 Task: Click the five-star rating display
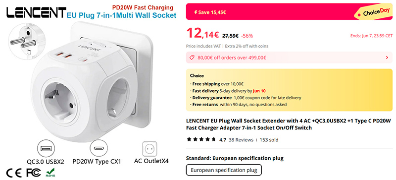coord(201,139)
